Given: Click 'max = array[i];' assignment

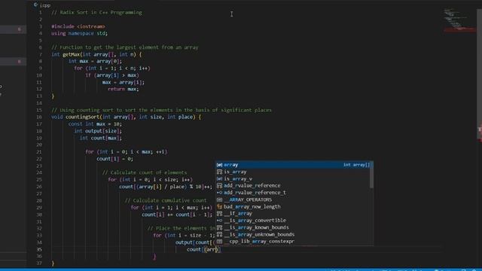Looking at the screenshot, I should tap(124, 82).
